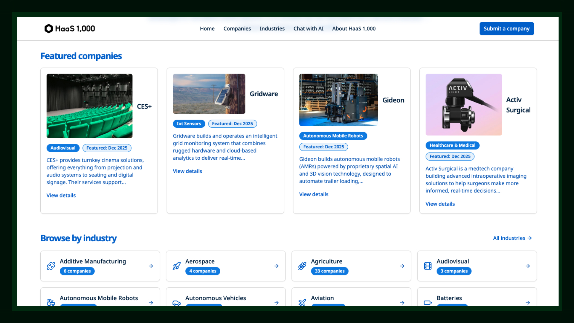Open the Agriculture card arrow
This screenshot has width=574, height=323.
(402, 266)
